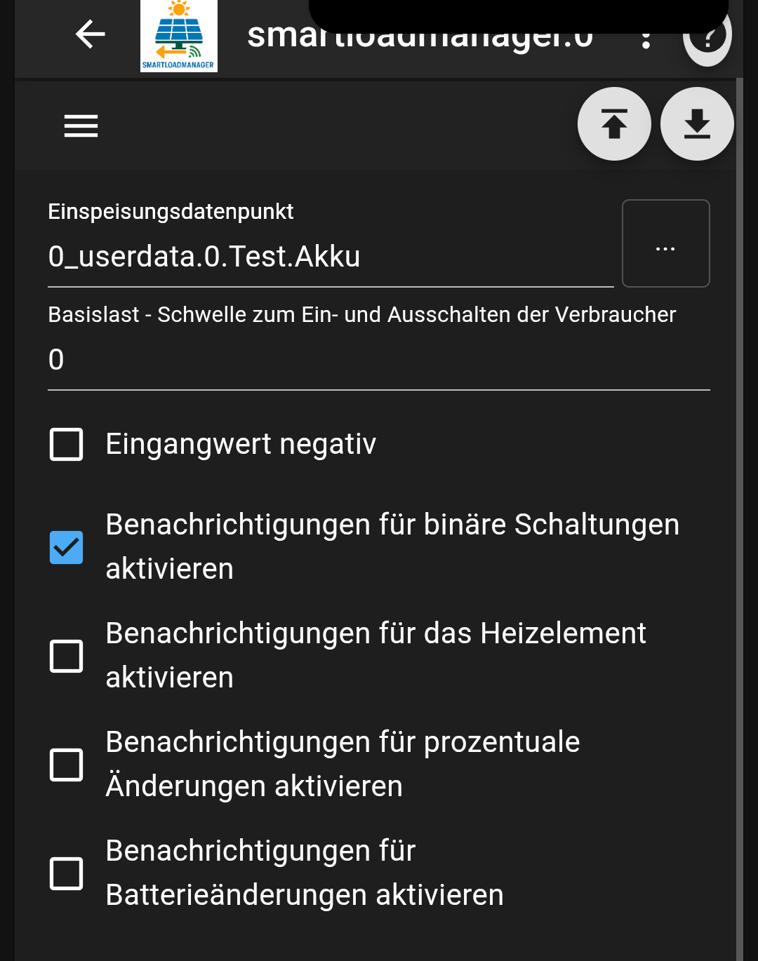Viewport: 758px width, 961px height.
Task: Click the SmartLoadManager logo
Action: pyautogui.click(x=178, y=36)
